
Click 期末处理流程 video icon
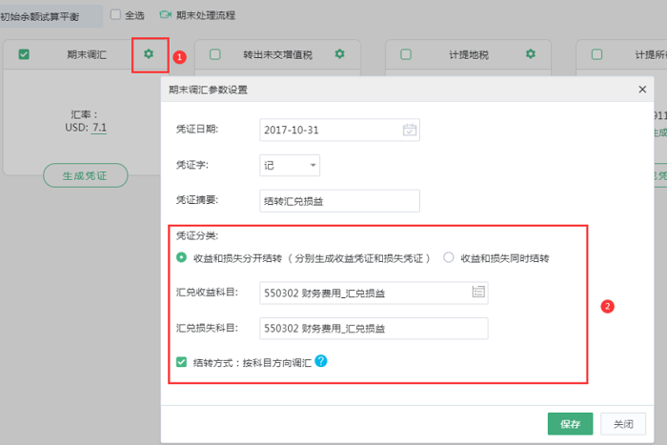click(165, 15)
